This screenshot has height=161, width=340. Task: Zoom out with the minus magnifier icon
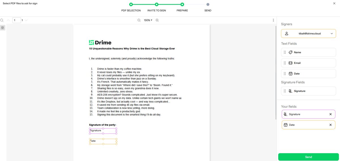[139, 20]
